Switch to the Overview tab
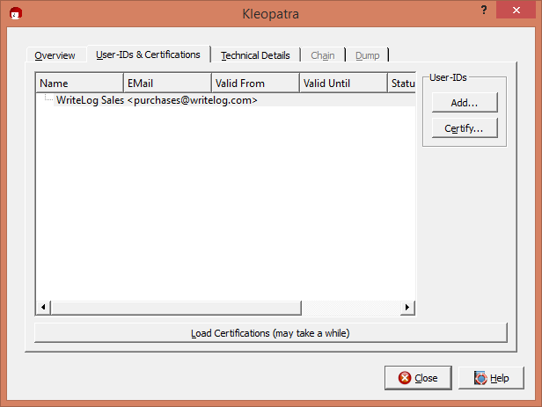 click(x=55, y=55)
